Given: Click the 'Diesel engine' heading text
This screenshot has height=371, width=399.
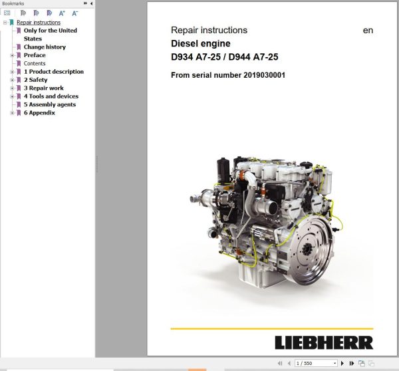Looking at the screenshot, I should click(x=201, y=43).
